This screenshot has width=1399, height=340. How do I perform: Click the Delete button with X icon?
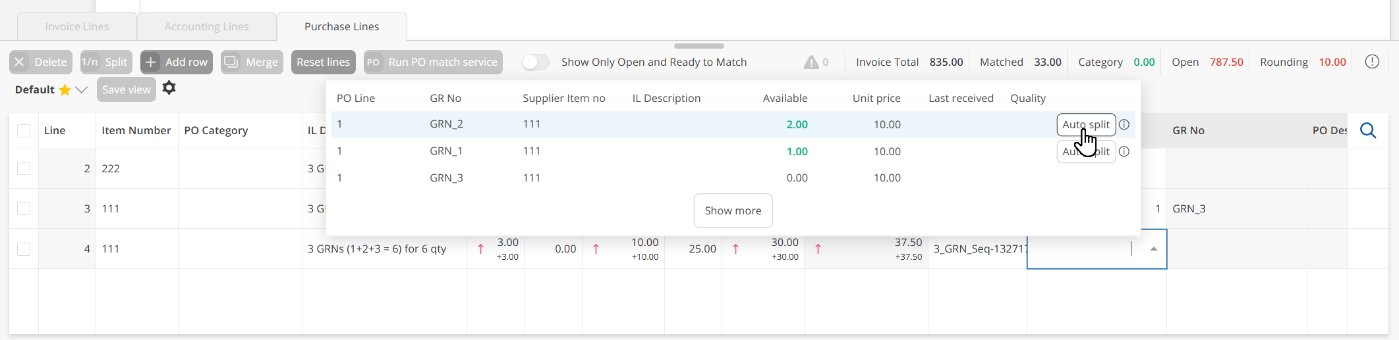click(x=41, y=62)
